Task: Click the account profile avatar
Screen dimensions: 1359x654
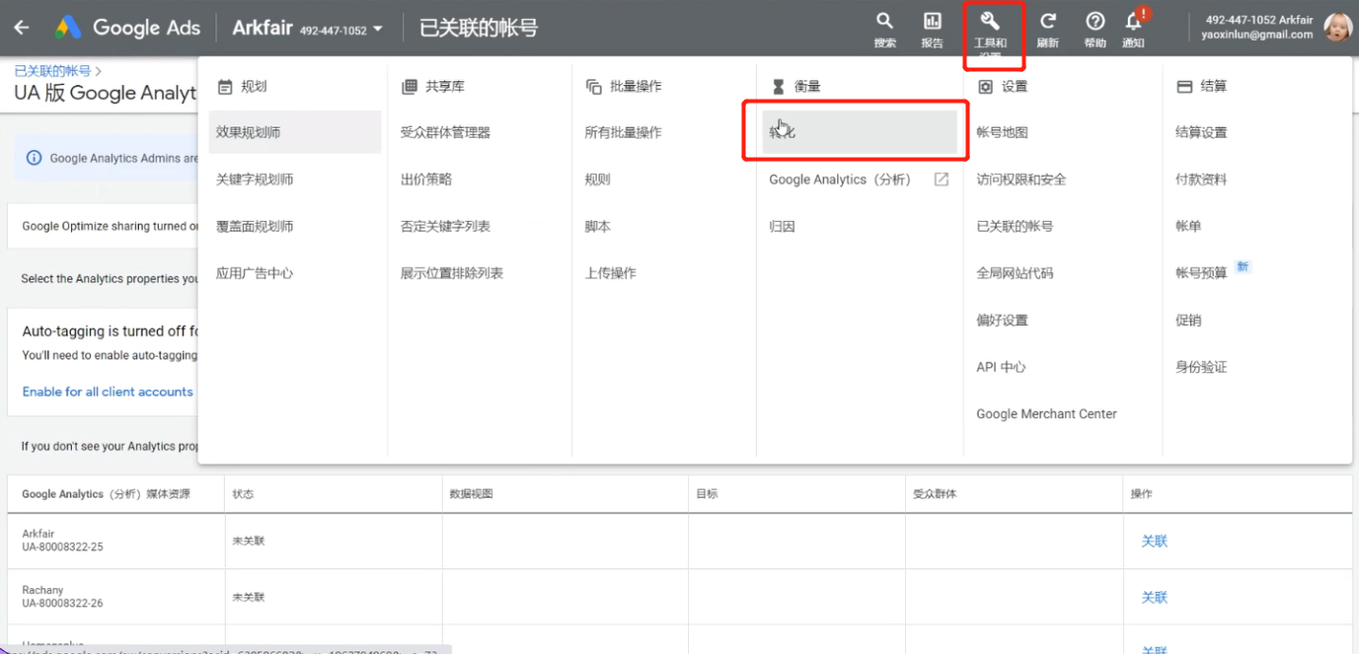Action: click(1337, 27)
